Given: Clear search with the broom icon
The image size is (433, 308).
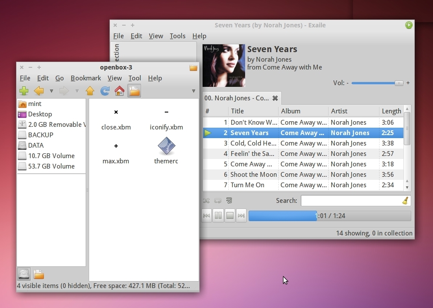Looking at the screenshot, I should click(x=405, y=201).
